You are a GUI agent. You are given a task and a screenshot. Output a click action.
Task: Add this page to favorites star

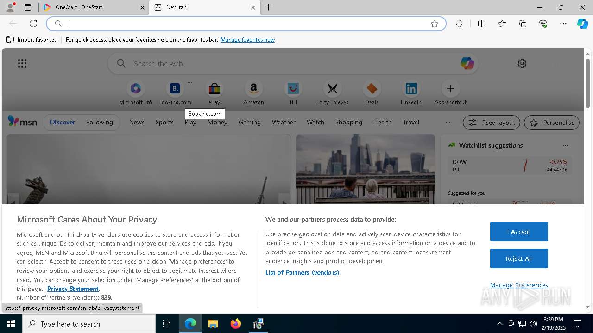[x=435, y=24]
